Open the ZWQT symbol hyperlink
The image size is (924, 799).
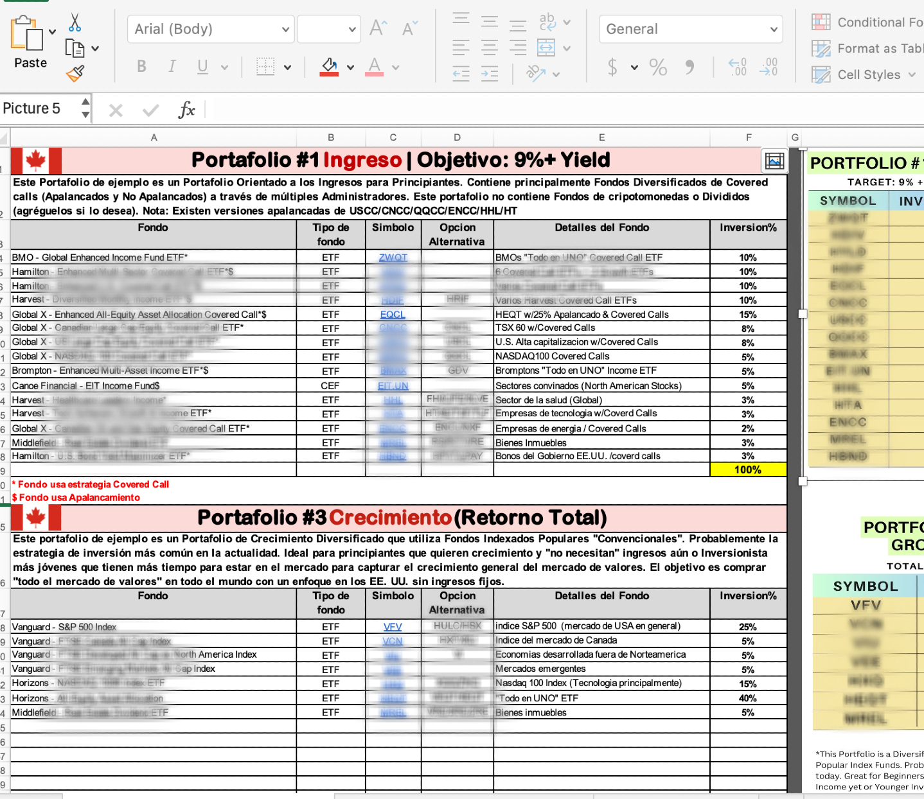(393, 258)
